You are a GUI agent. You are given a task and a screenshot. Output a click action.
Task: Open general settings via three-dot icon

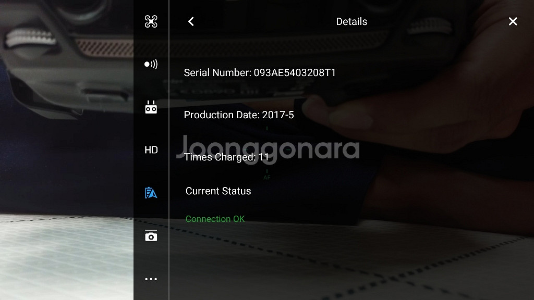coord(151,279)
